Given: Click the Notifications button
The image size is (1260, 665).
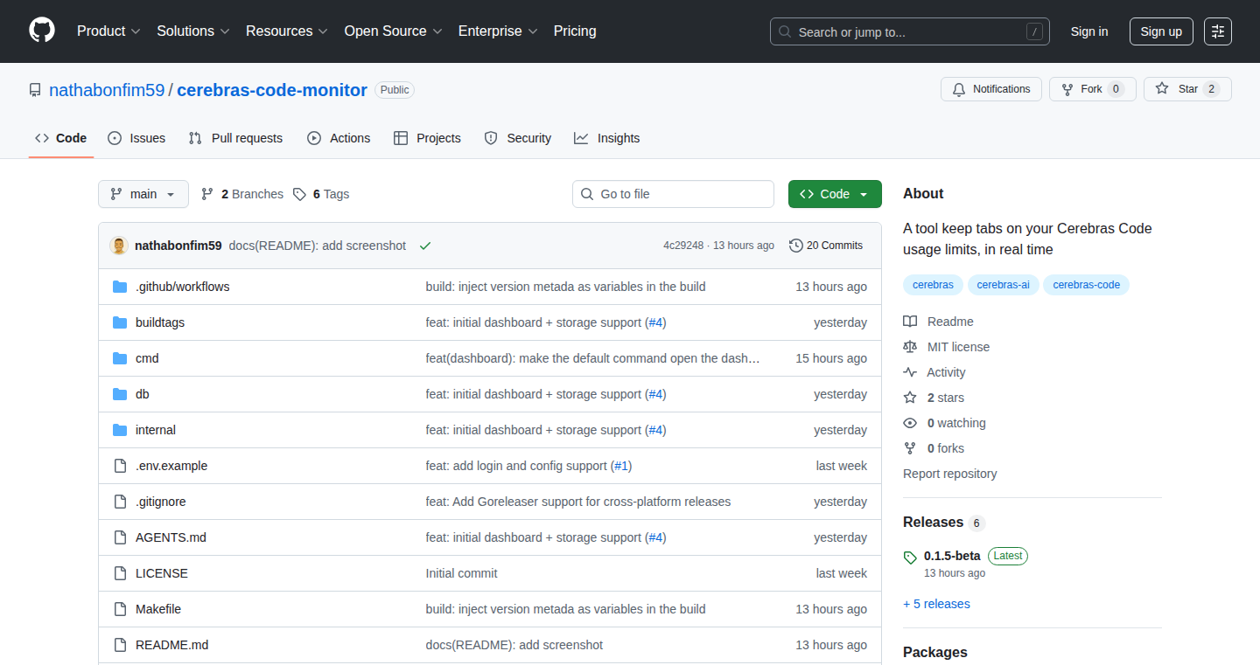Looking at the screenshot, I should 991,89.
